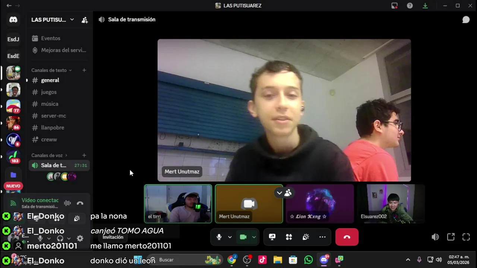The height and width of the screenshot is (268, 477).
Task: Click the green download update icon
Action: 425,6
